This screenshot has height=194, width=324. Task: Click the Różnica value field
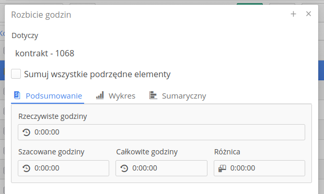[259, 168]
